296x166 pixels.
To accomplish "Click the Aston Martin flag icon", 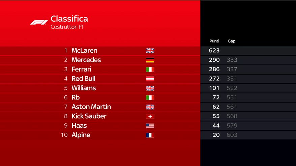I will [x=150, y=107].
